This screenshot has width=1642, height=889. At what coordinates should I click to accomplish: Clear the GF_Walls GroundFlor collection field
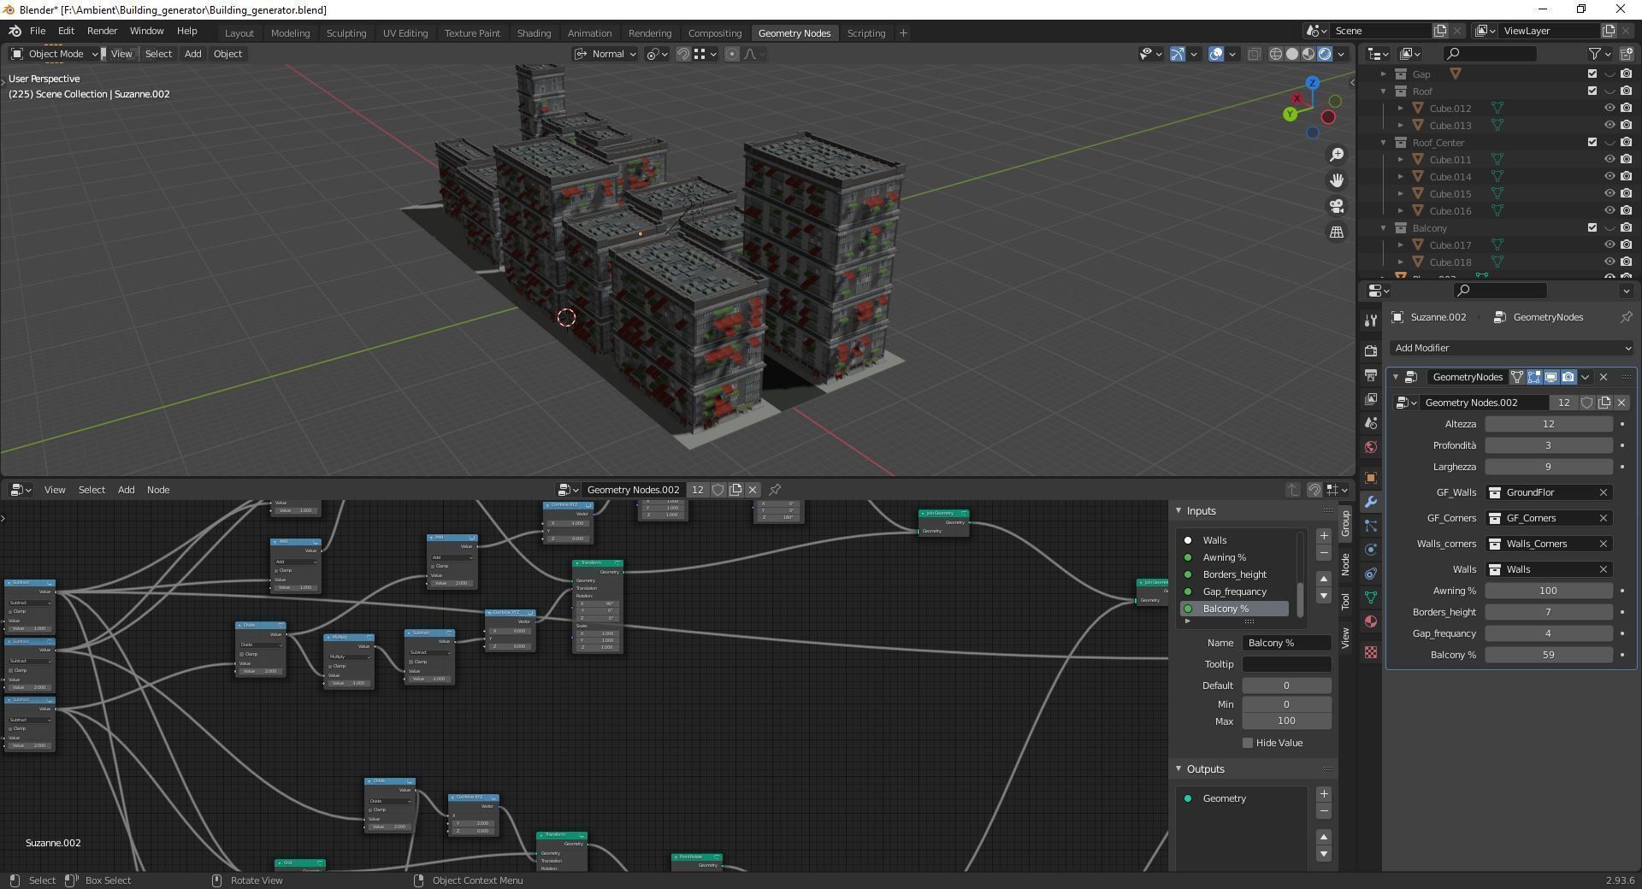[x=1604, y=492]
